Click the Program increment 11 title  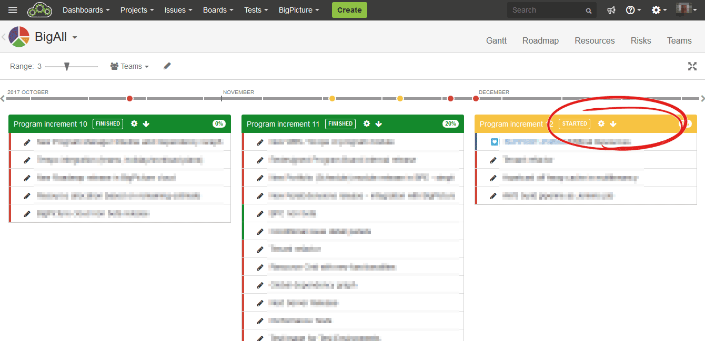(x=283, y=124)
